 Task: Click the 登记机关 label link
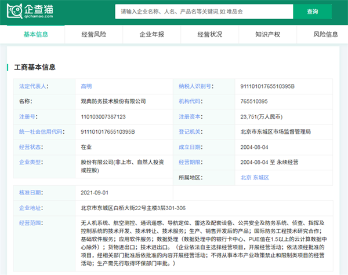pyautogui.click(x=190, y=131)
